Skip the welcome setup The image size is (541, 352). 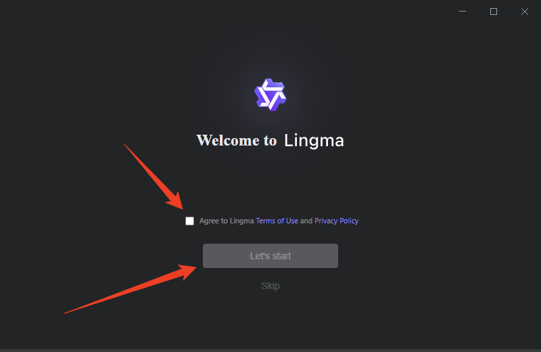(270, 286)
